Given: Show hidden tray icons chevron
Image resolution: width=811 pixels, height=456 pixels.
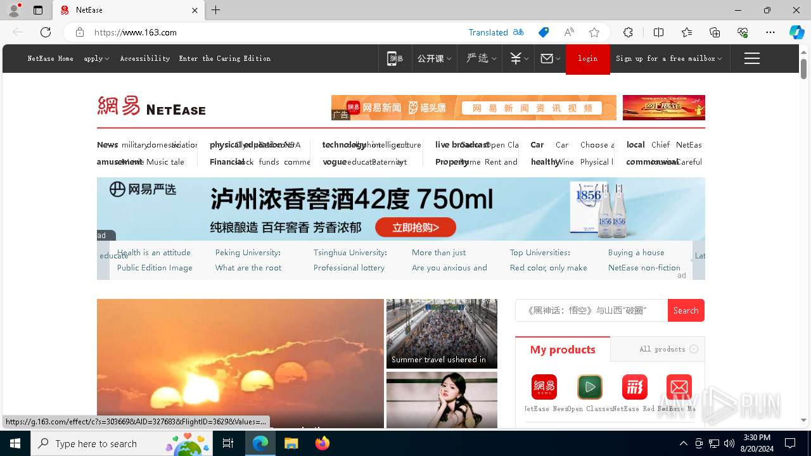Looking at the screenshot, I should pyautogui.click(x=683, y=443).
